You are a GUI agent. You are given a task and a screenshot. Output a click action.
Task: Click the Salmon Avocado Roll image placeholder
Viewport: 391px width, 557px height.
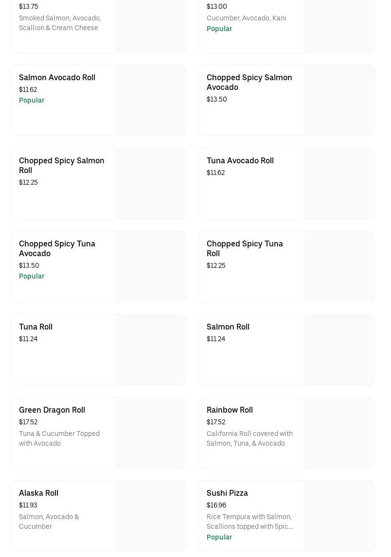tap(151, 101)
